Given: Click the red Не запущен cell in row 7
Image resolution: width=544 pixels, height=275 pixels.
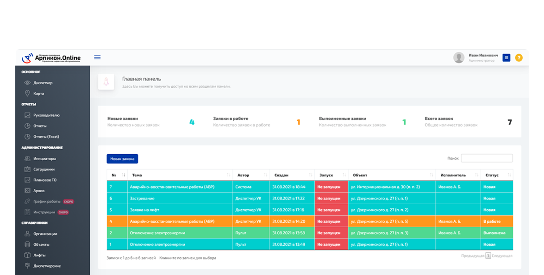Looking at the screenshot, I should [331, 187].
